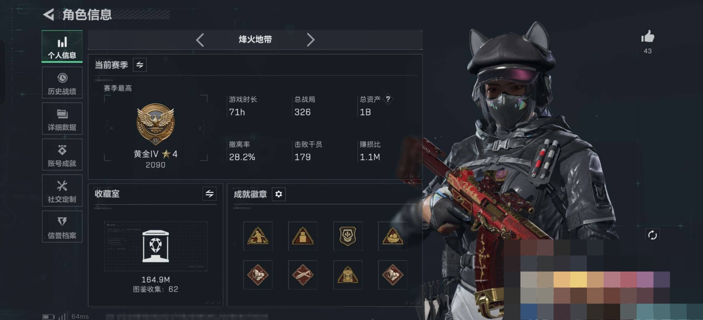The image size is (703, 320).
Task: Open 成就徽章 settings gear
Action: (x=279, y=194)
